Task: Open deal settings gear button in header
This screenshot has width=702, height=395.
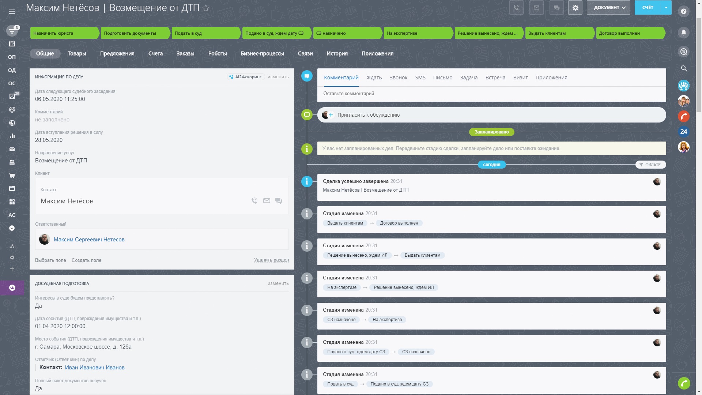Action: pos(575,8)
